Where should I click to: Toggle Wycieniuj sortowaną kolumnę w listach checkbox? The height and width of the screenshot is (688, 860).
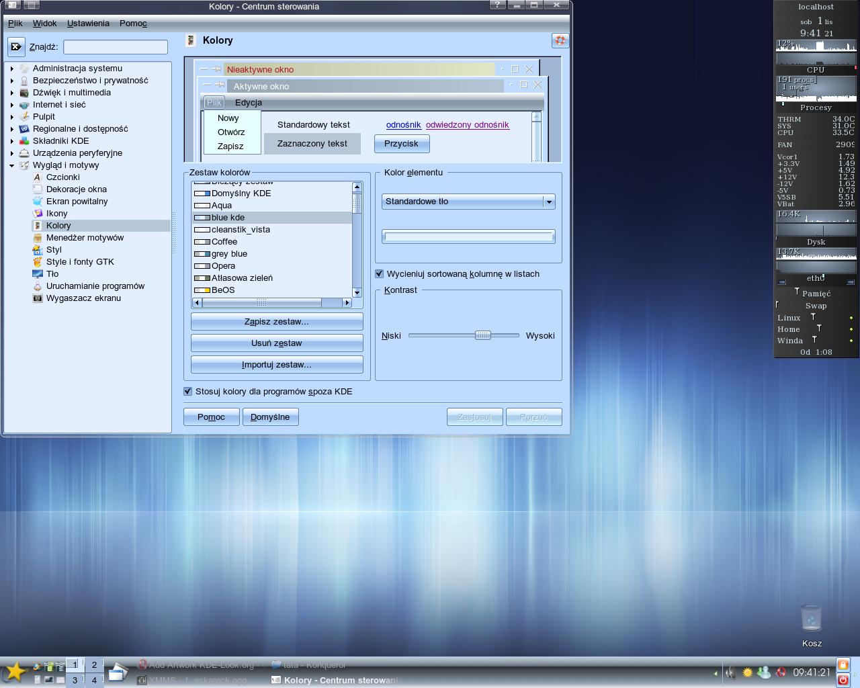[380, 274]
